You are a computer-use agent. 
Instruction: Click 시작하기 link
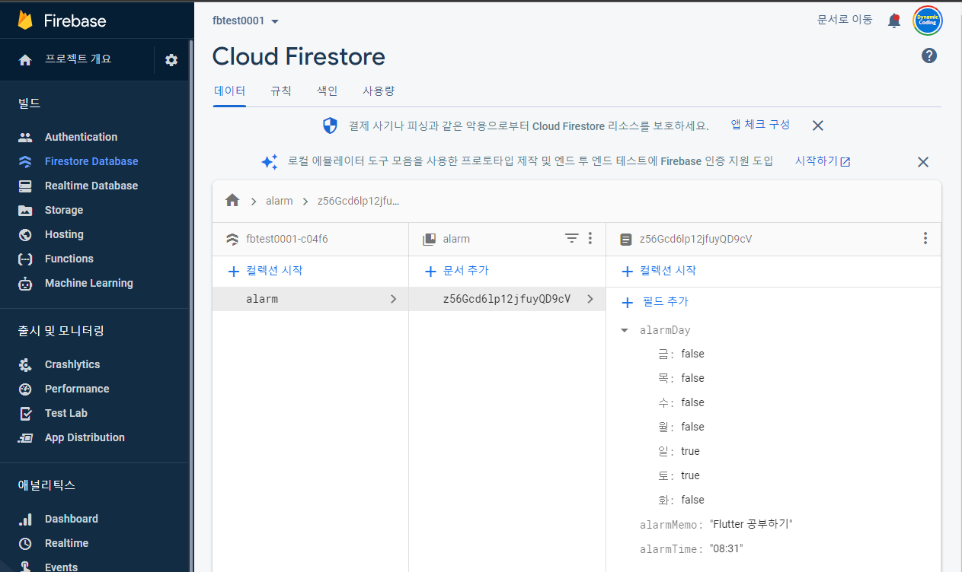[x=816, y=161]
